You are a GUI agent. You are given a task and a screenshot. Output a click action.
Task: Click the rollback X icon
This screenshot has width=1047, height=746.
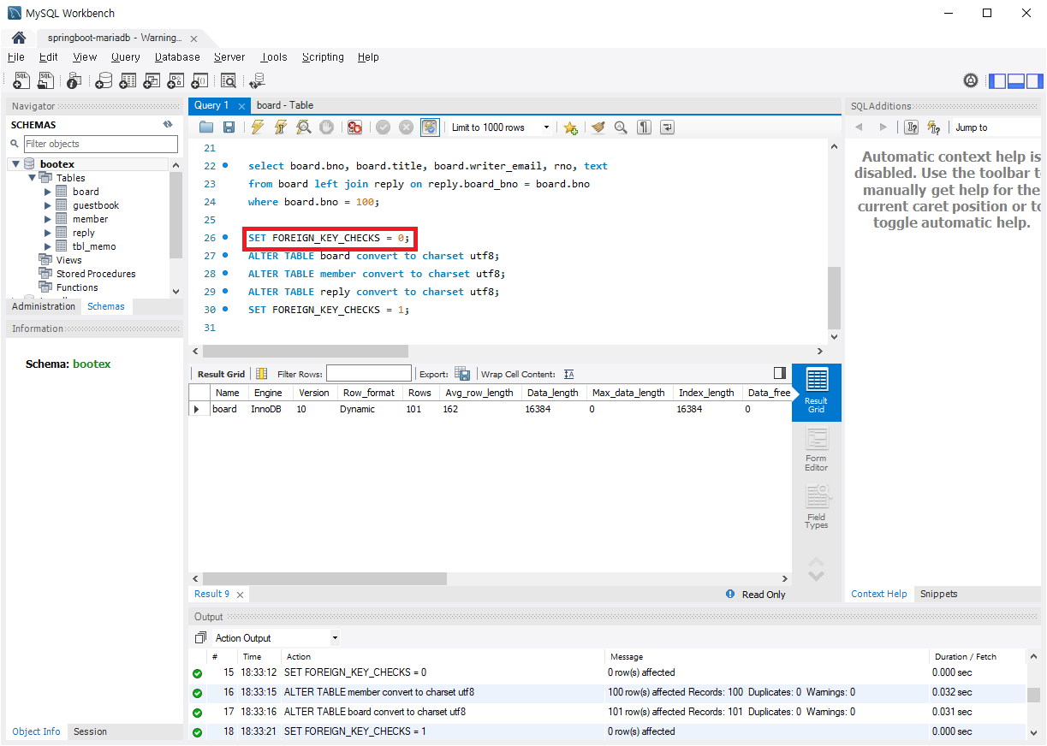[406, 127]
